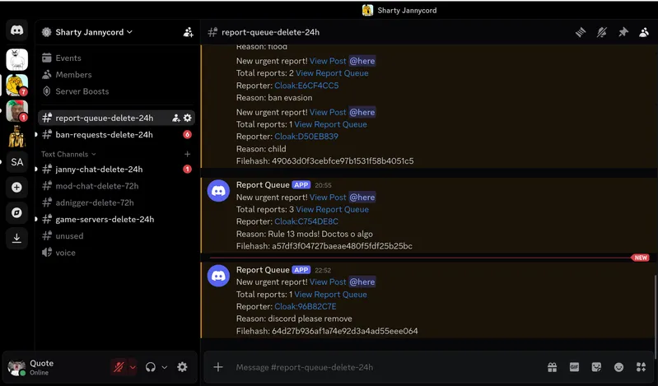Join the voice channel
658x386 pixels.
tap(116, 253)
